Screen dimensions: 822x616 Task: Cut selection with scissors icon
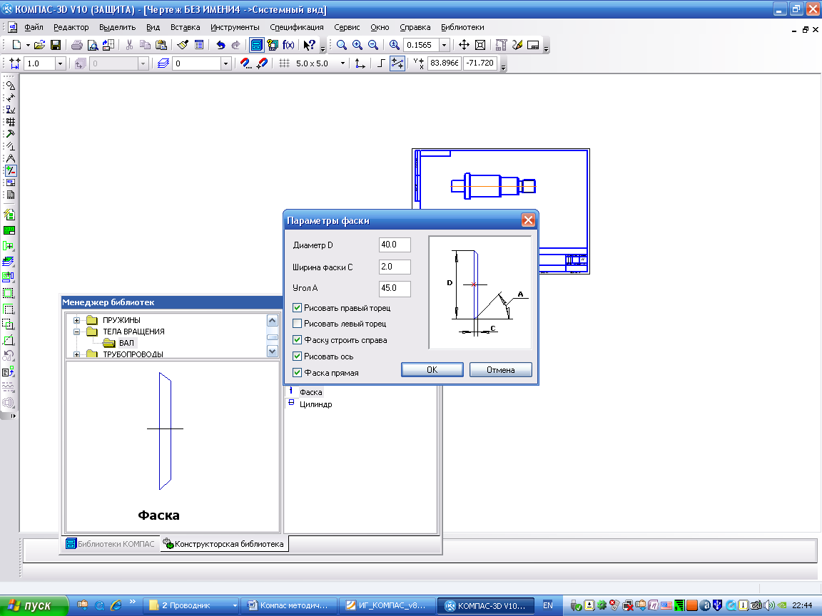[x=129, y=45]
